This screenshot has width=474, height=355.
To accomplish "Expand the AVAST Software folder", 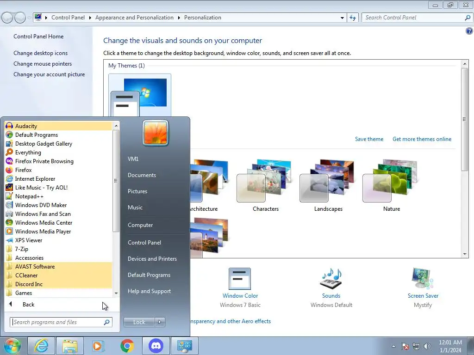I will (x=58, y=266).
